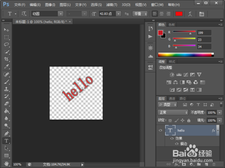Open the font style dropdown
The image size is (225, 168).
click(x=85, y=14)
